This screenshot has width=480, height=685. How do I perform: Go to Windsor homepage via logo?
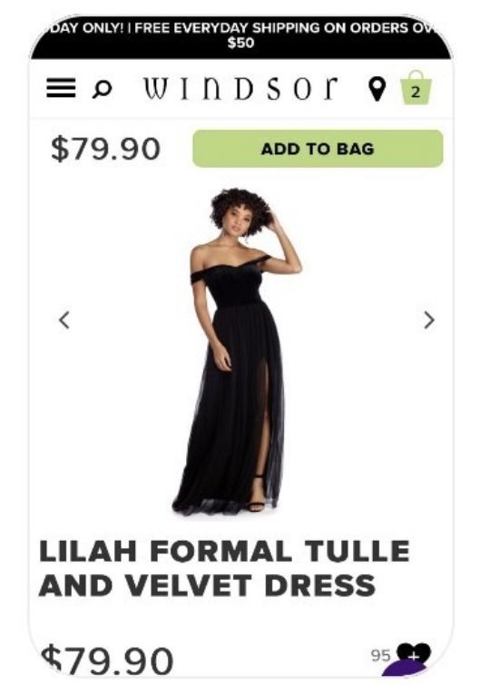click(x=240, y=89)
